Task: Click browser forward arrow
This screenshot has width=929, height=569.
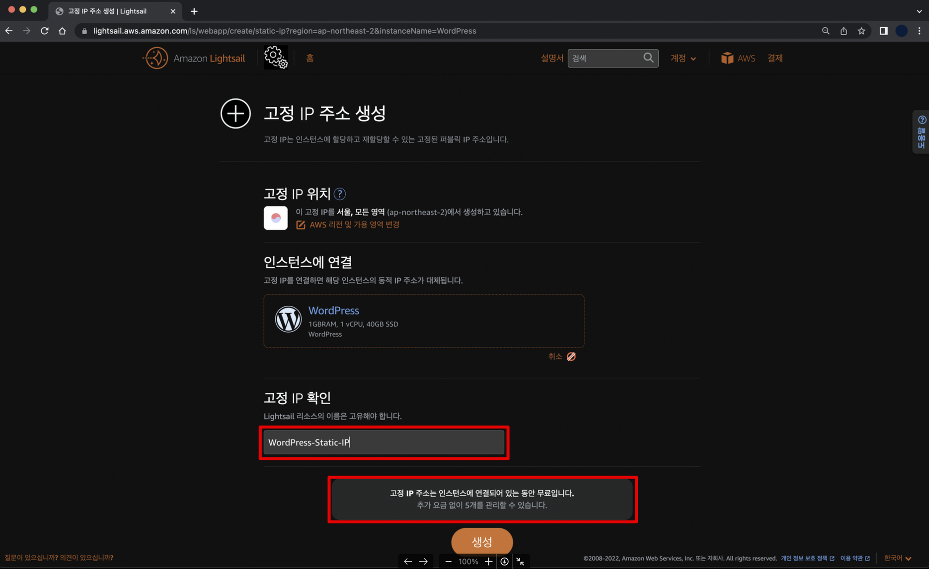Action: click(x=27, y=31)
